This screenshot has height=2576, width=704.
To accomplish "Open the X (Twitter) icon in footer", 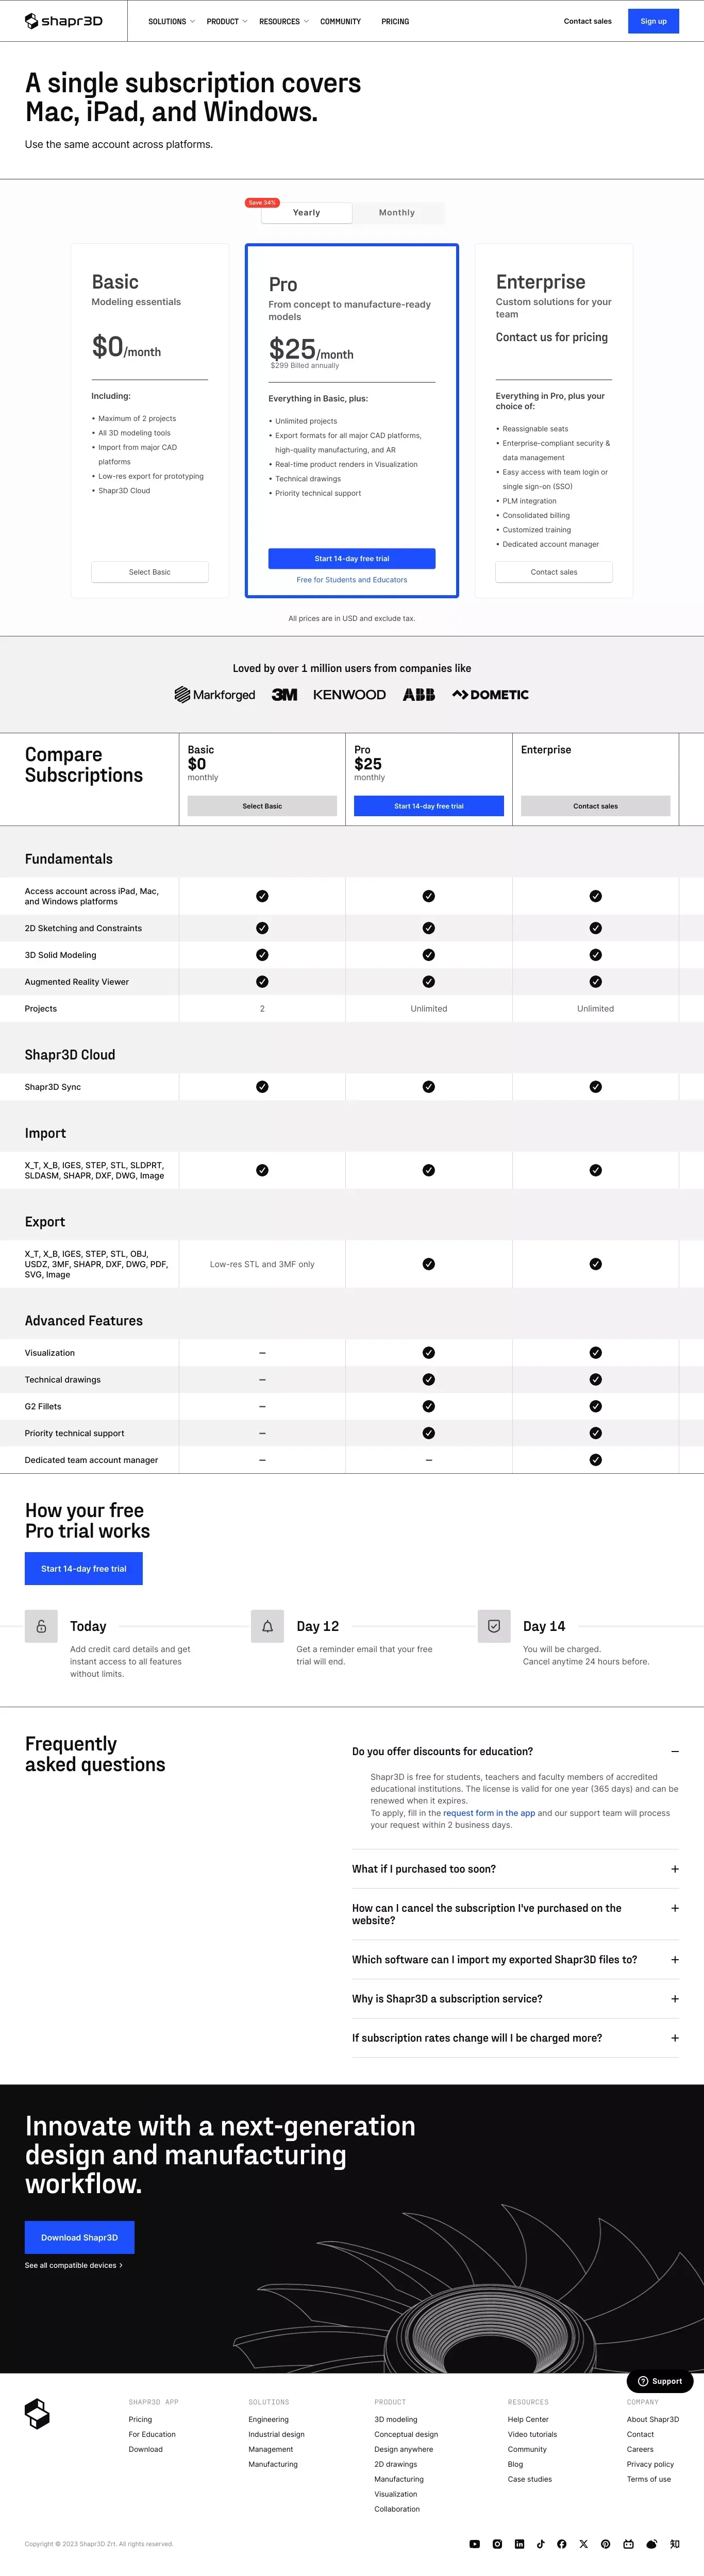I will tap(584, 2543).
